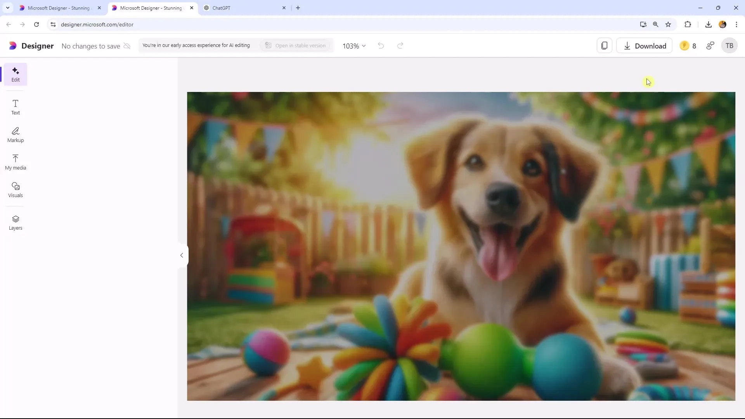Click the share/connect icon
The width and height of the screenshot is (745, 419).
tap(711, 45)
